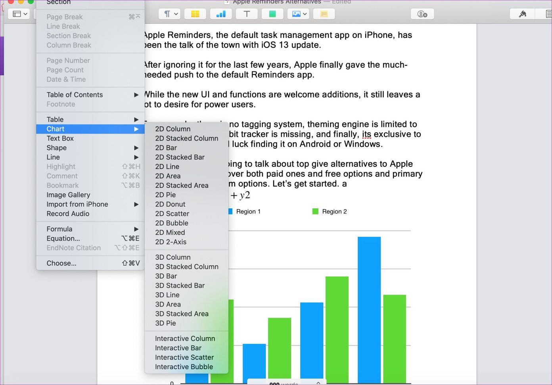The image size is (552, 385).
Task: Click the Region 1 blue legend swatch
Action: pyautogui.click(x=230, y=212)
